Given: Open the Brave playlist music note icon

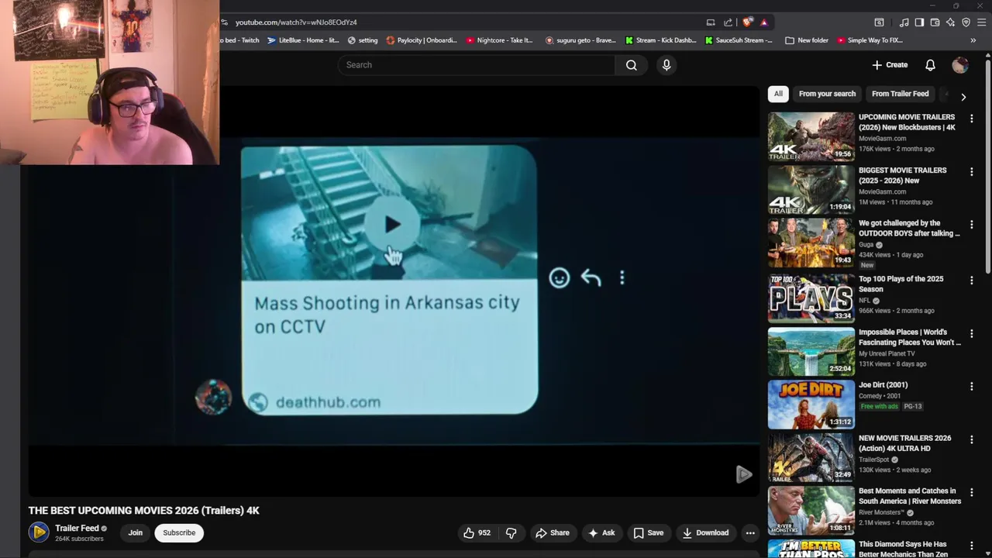Looking at the screenshot, I should 904,22.
